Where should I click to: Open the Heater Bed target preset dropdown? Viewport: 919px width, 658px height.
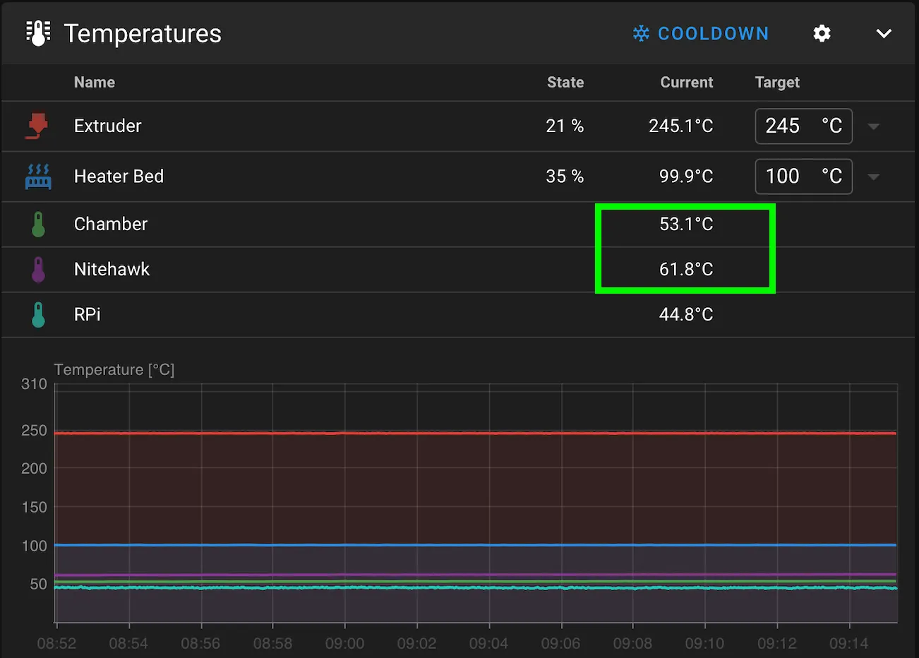(874, 177)
